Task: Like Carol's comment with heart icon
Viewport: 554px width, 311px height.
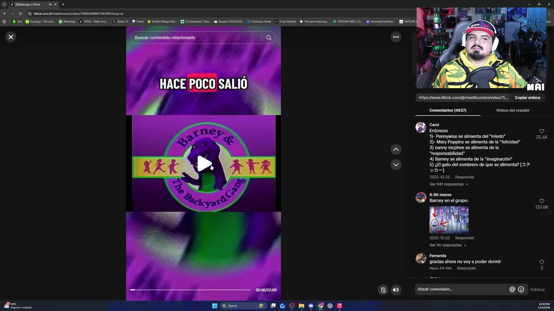Action: pyautogui.click(x=541, y=131)
